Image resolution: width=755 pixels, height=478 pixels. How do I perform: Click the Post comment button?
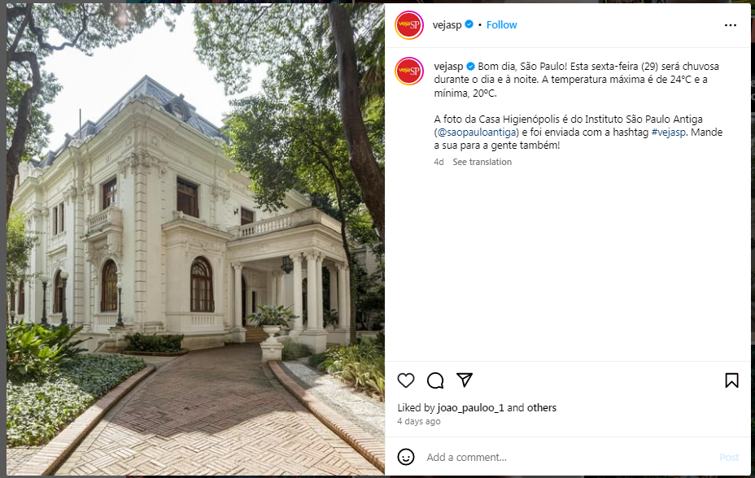click(729, 458)
